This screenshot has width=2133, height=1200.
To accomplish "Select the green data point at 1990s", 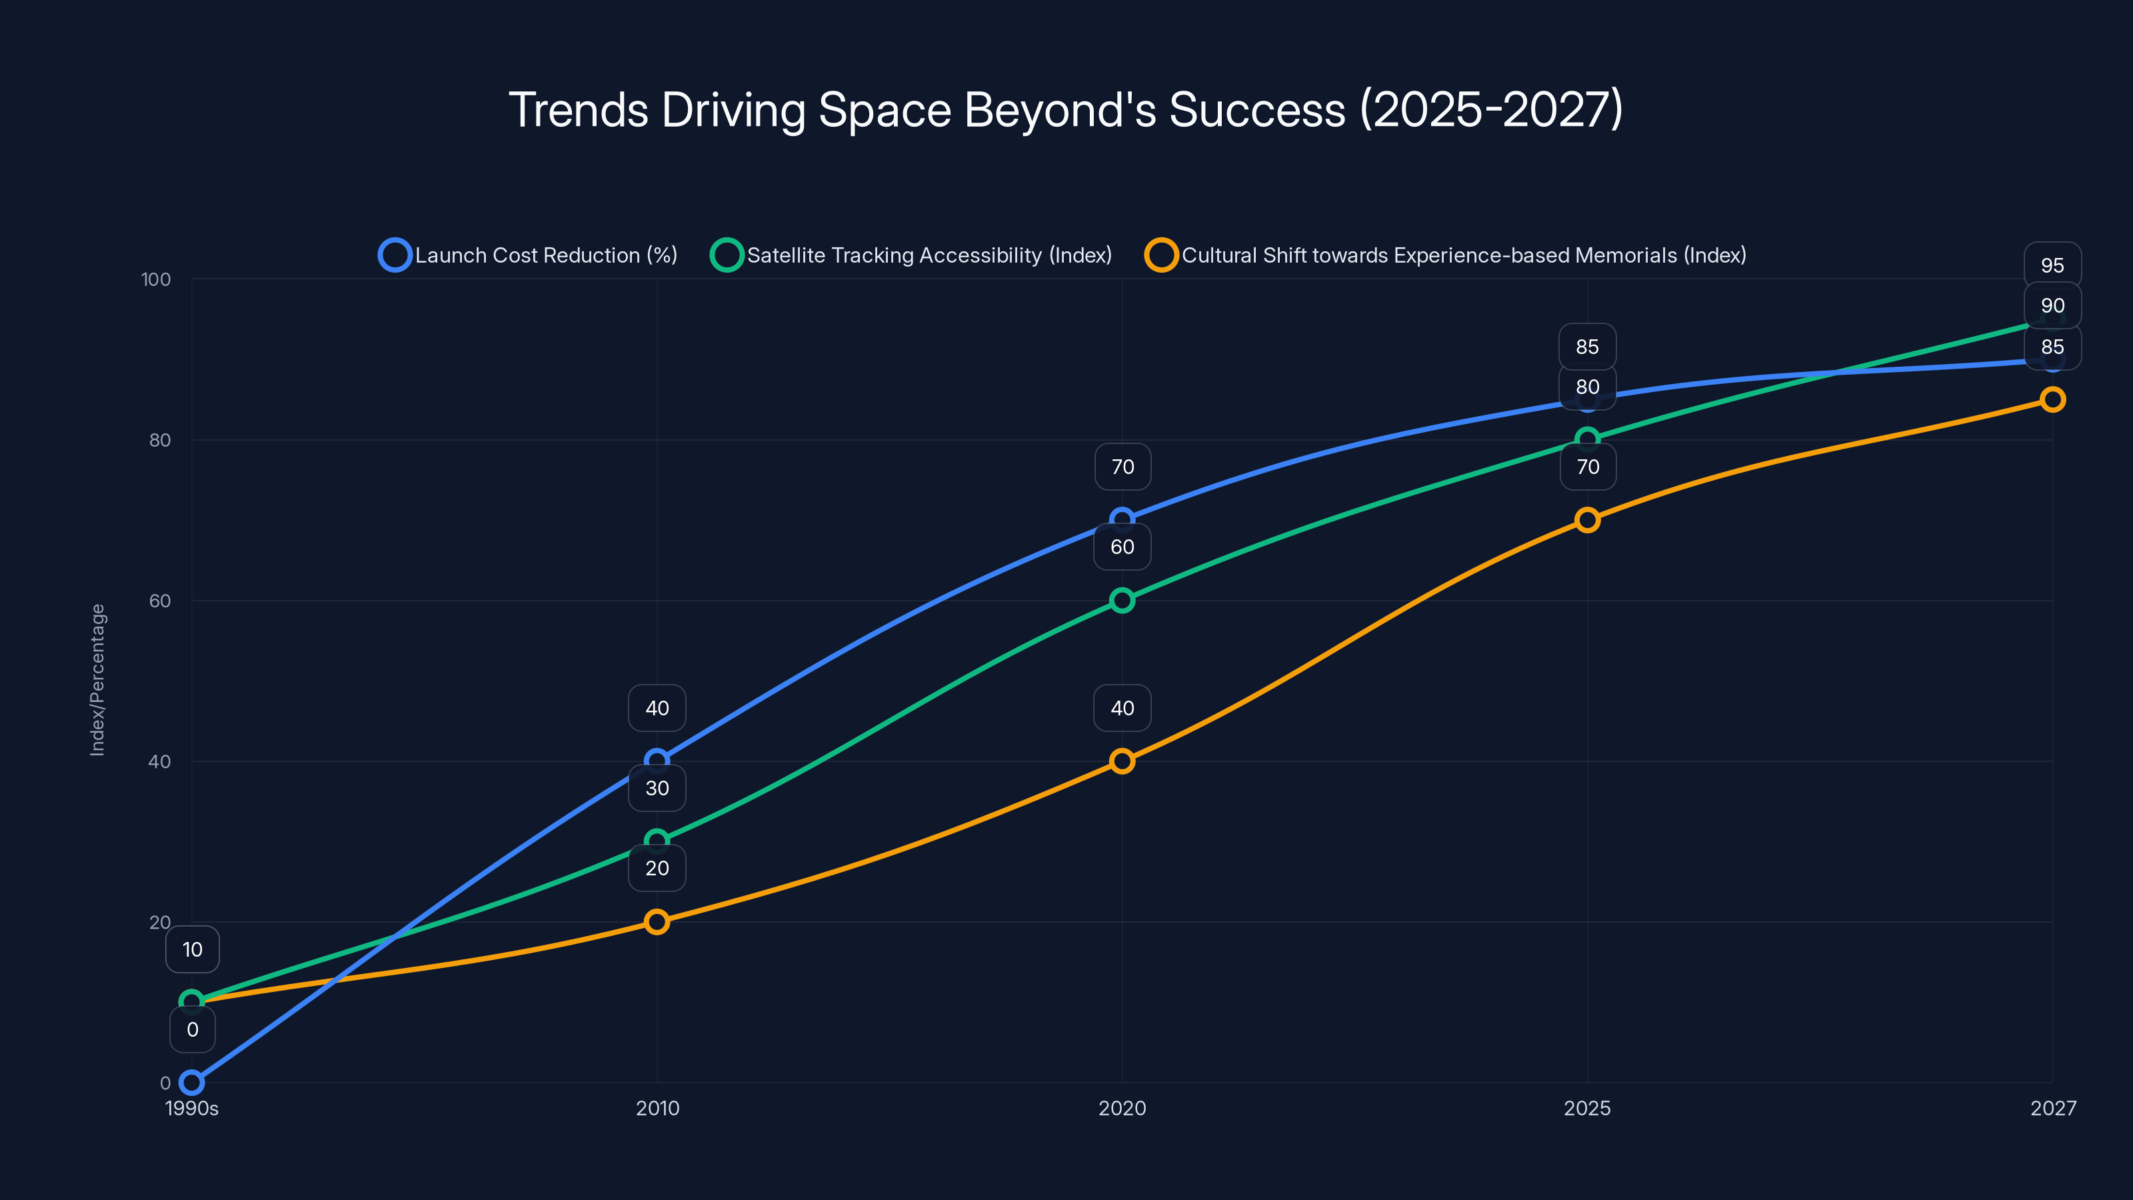I will click(x=191, y=1002).
